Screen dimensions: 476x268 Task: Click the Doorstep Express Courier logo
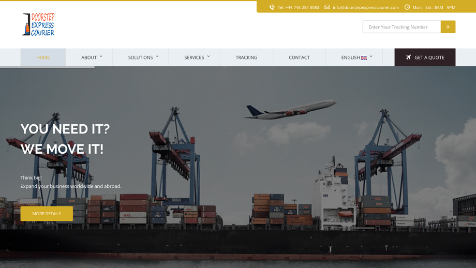click(39, 24)
